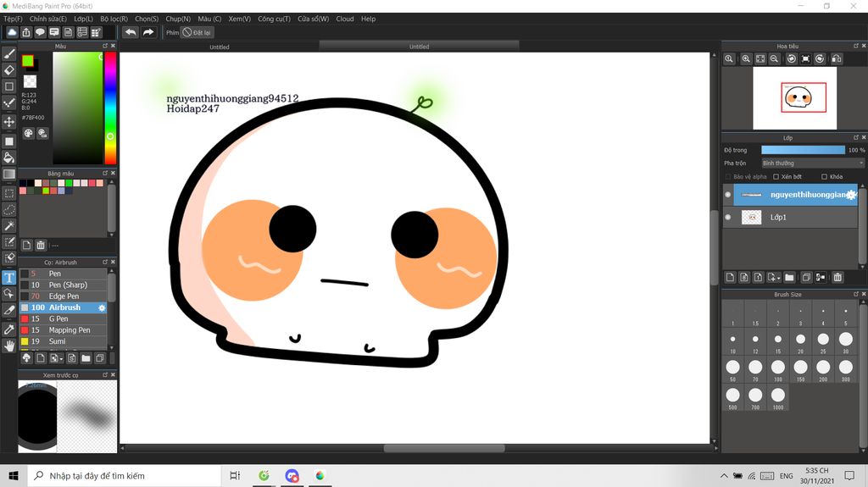Image resolution: width=868 pixels, height=487 pixels.
Task: Open the notification center icon
Action: pos(849,475)
